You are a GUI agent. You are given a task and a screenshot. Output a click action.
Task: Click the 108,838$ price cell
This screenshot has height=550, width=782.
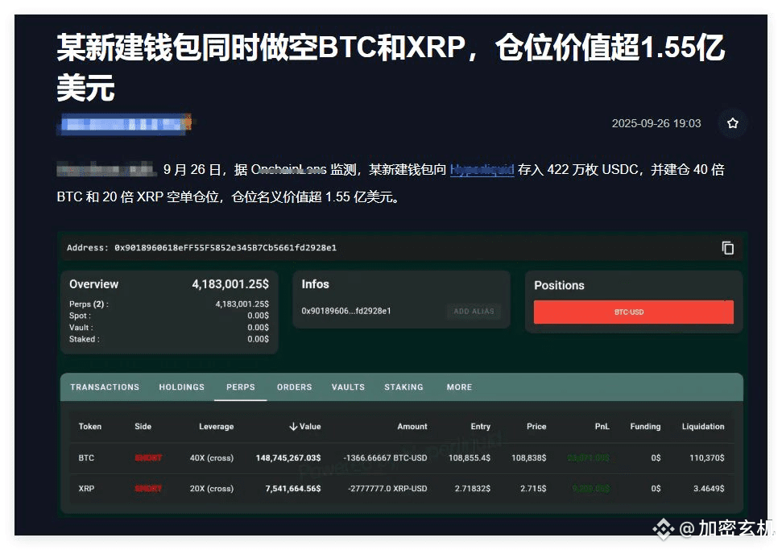pyautogui.click(x=528, y=457)
